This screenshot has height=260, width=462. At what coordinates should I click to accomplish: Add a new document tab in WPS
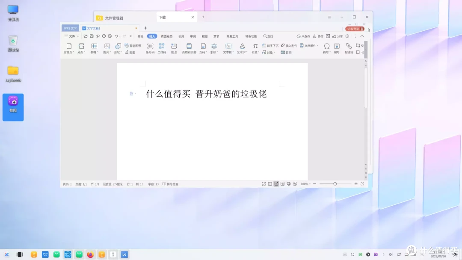click(x=145, y=28)
